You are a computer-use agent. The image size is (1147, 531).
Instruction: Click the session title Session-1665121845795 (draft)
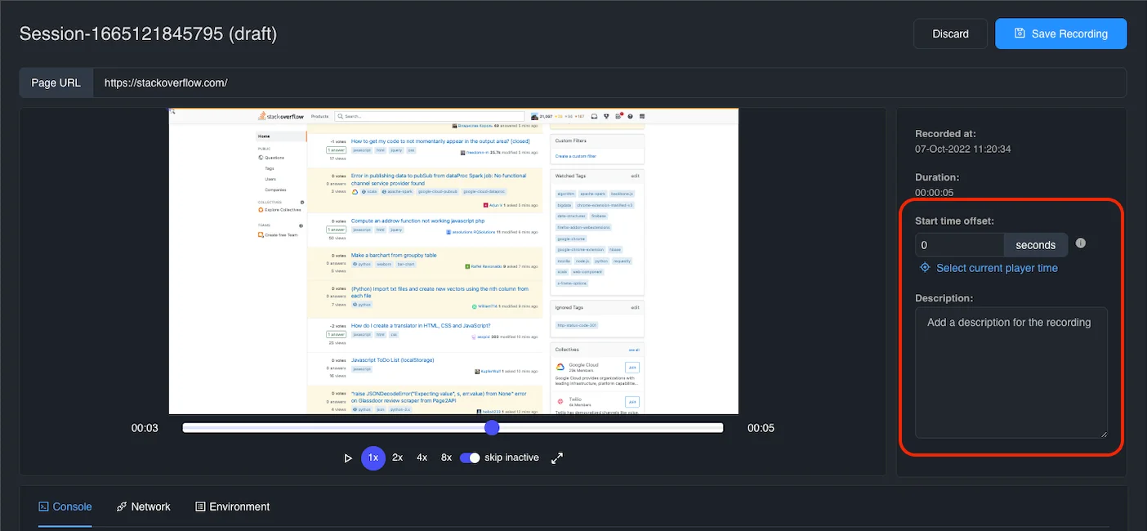[x=148, y=33]
